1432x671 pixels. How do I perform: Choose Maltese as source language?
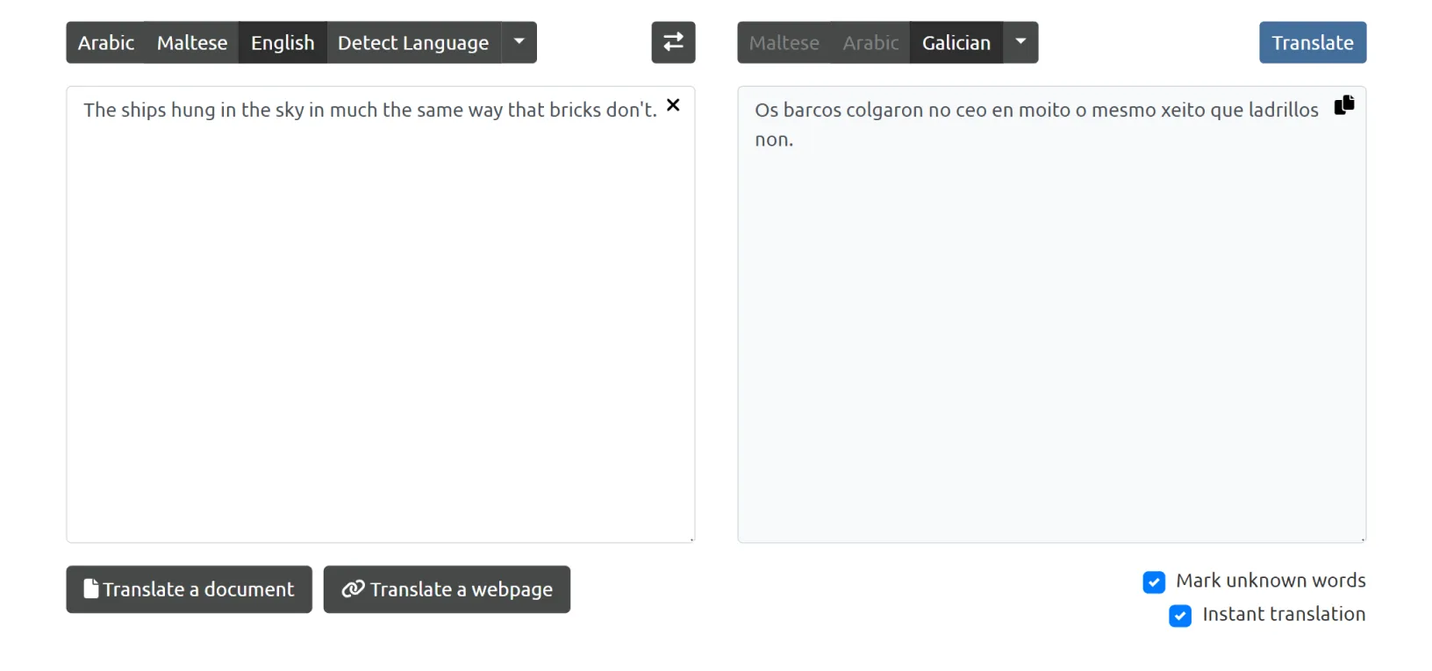point(192,42)
